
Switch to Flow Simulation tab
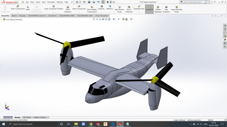(102, 16)
